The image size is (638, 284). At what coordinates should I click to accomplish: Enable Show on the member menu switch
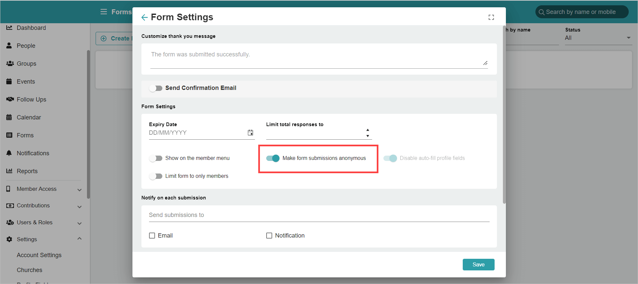[156, 158]
